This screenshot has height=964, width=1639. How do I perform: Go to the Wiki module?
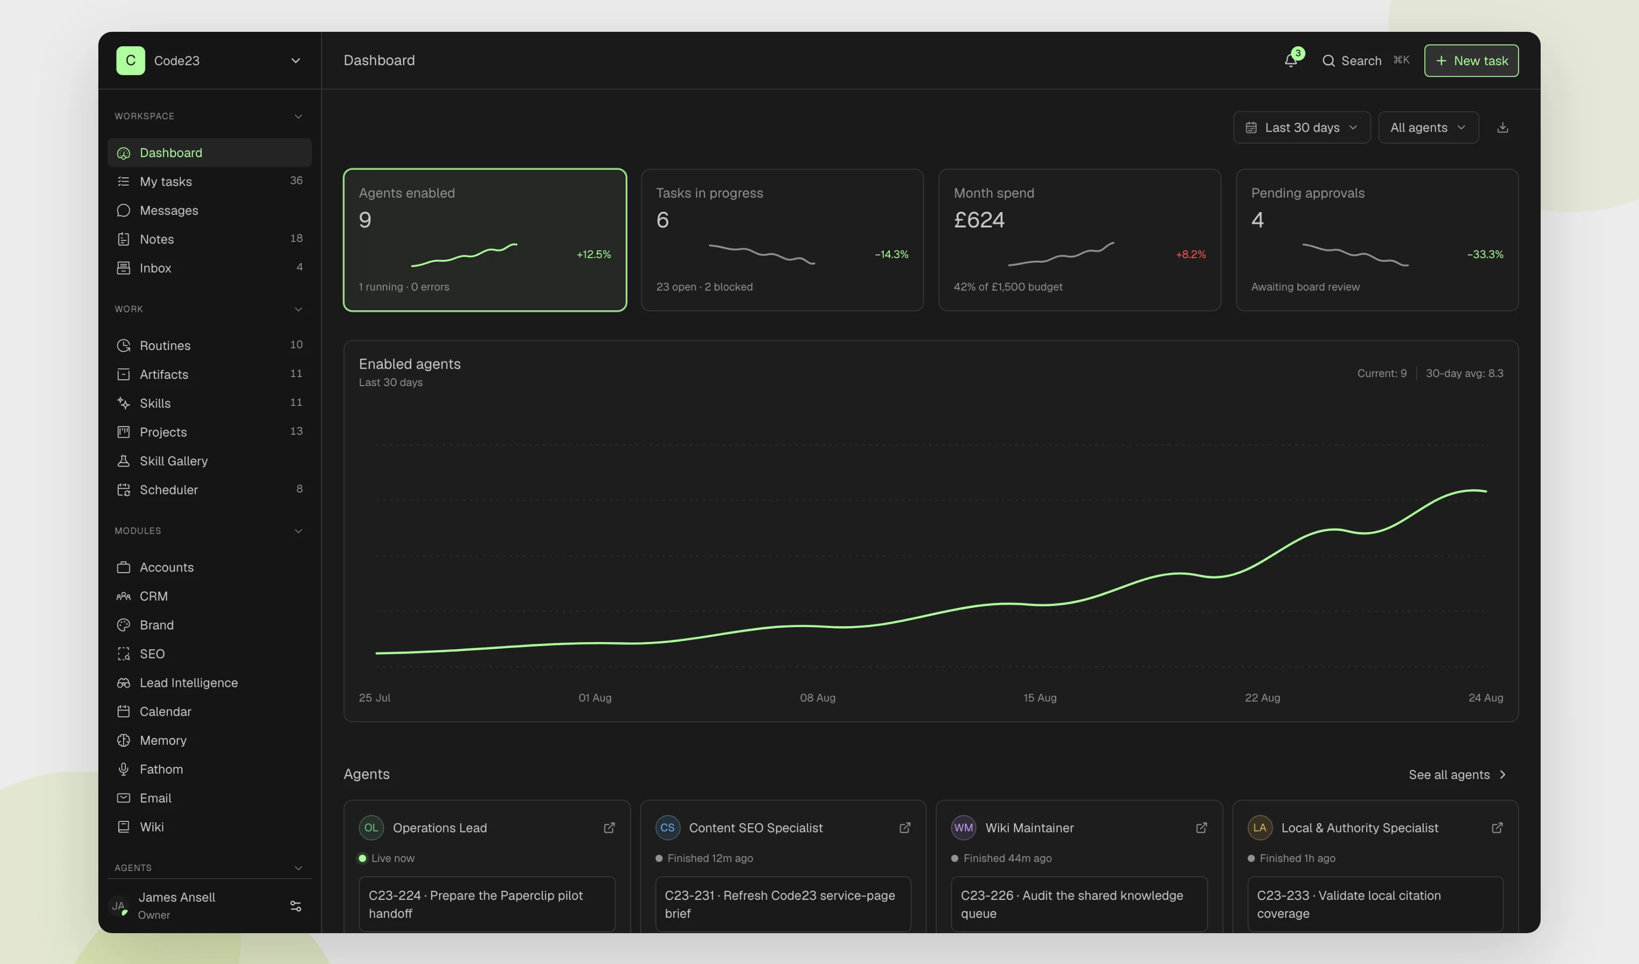click(x=209, y=827)
